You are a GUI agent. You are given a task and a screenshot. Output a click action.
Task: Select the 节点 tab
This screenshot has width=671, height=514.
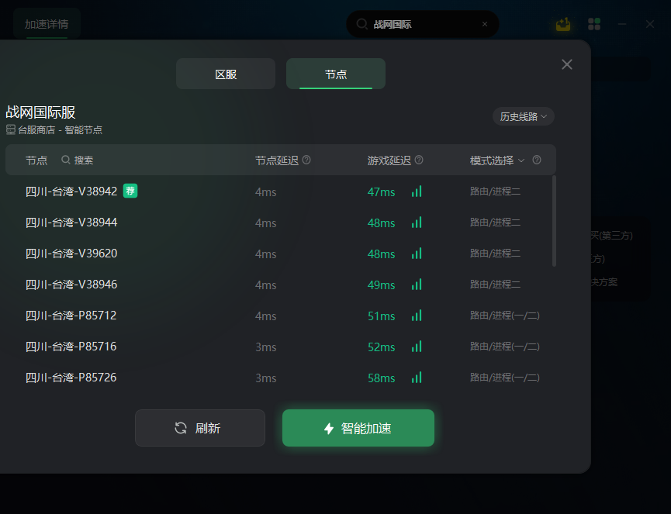click(x=335, y=74)
